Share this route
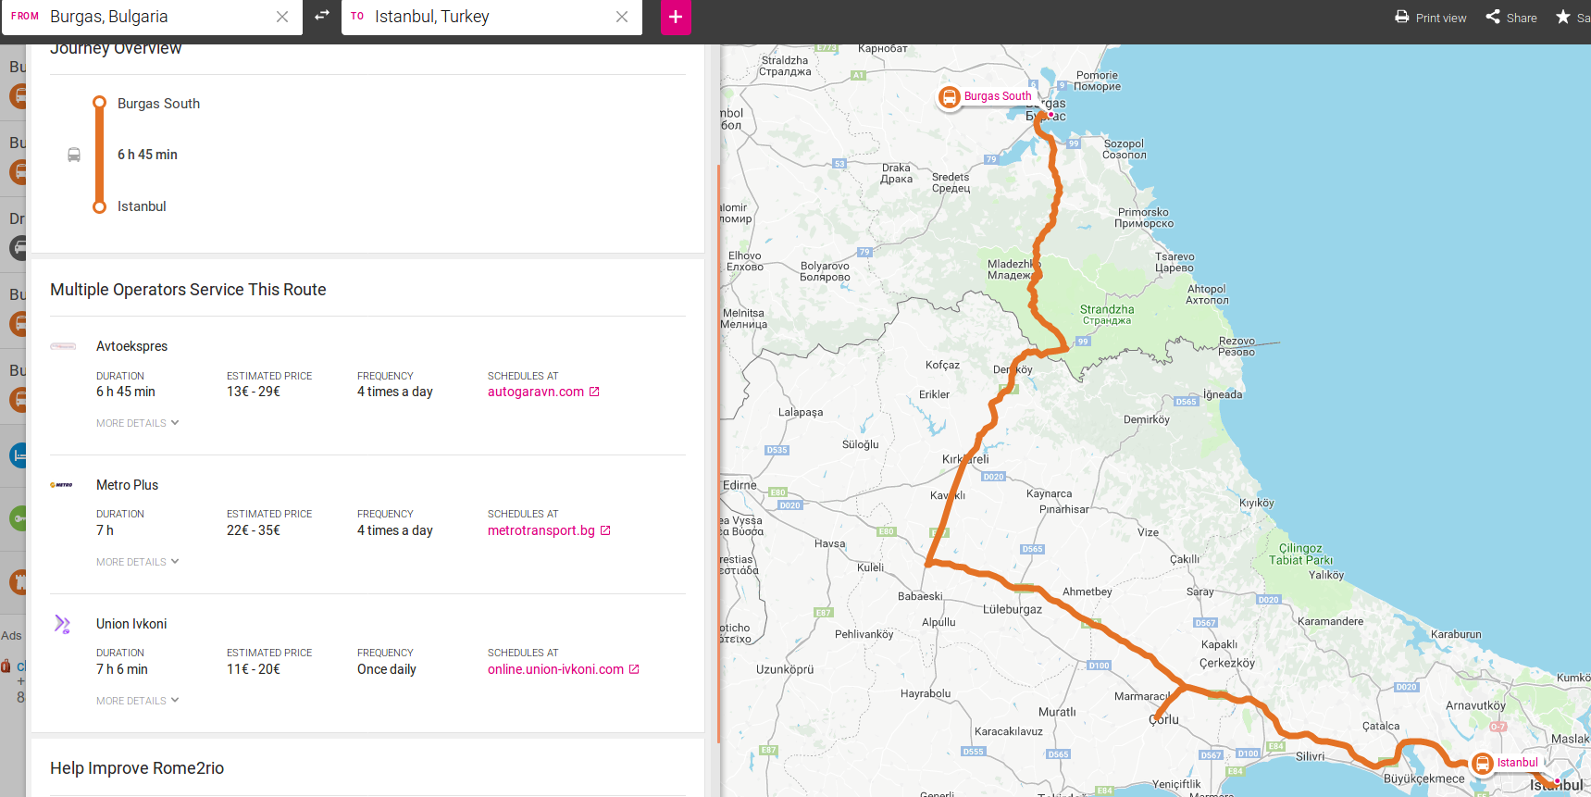The height and width of the screenshot is (797, 1591). pos(1511,18)
